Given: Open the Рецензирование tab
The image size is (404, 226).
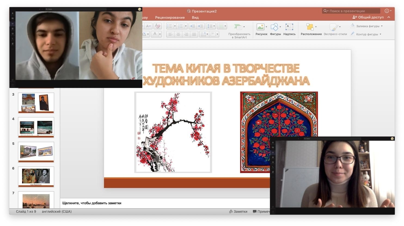Looking at the screenshot, I should point(170,17).
